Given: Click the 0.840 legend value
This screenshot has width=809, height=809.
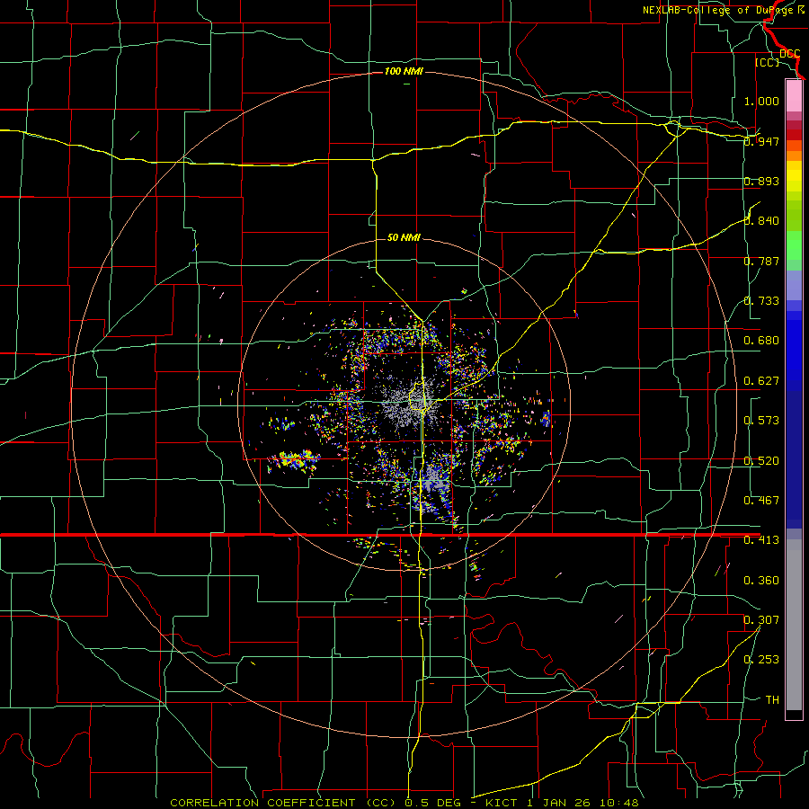Looking at the screenshot, I should coord(761,220).
